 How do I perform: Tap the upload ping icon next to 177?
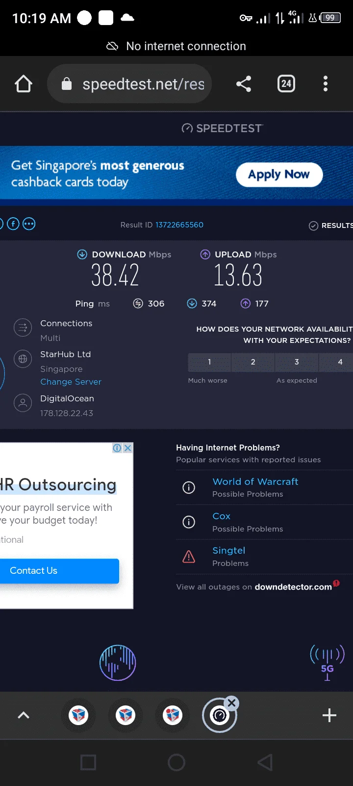246,304
